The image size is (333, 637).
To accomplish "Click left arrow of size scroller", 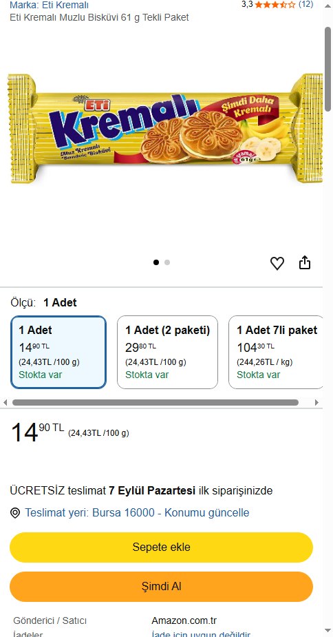I will pyautogui.click(x=5, y=403).
